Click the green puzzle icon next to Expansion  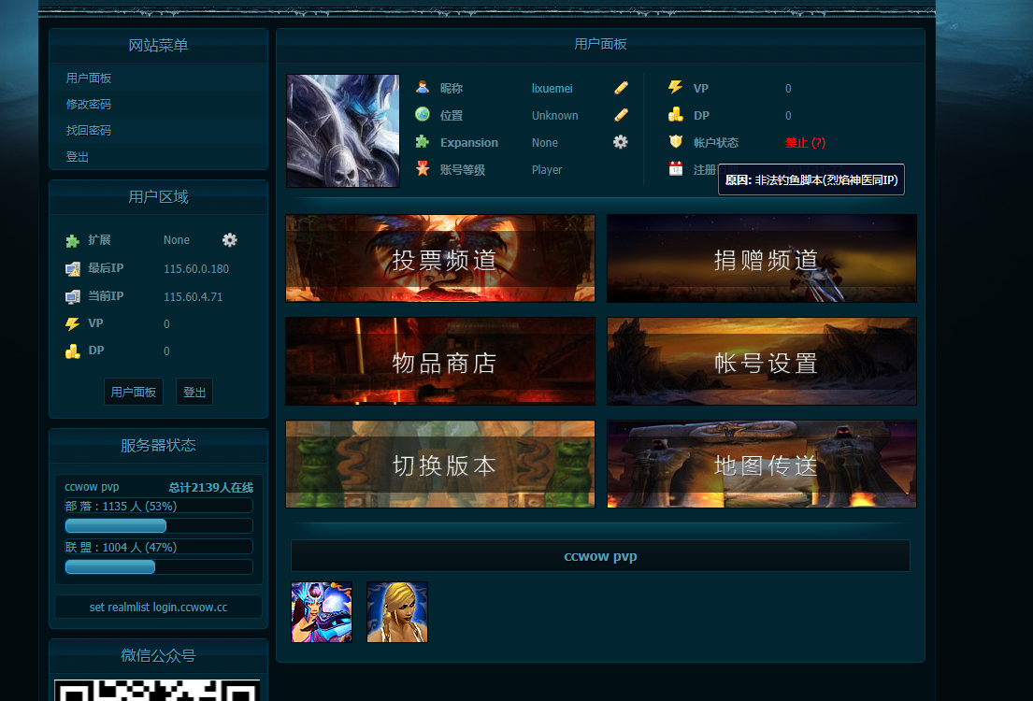tap(423, 142)
